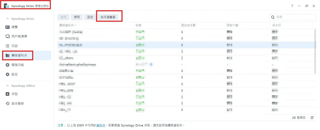Screen dimensions: 320x130
Task: Sort by the 狀態 column header
Action: click(156, 25)
